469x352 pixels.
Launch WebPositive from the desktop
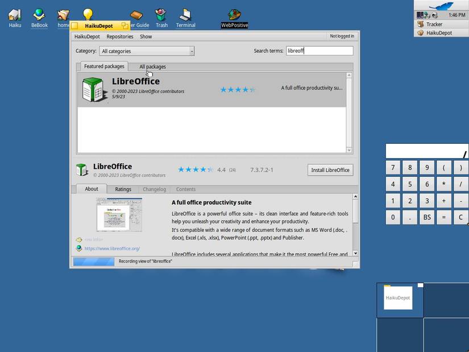point(234,14)
